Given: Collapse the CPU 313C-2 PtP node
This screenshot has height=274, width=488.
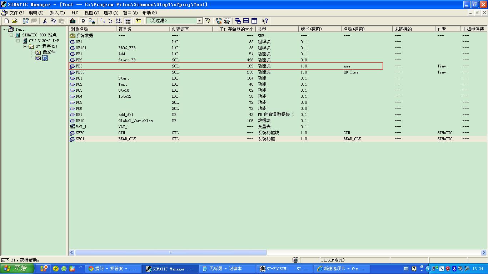Looking at the screenshot, I should pyautogui.click(x=18, y=41).
